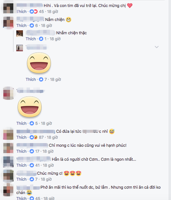Click the big grinning sticker in the standalone comment
The image size is (171, 200).
(x=30, y=107)
